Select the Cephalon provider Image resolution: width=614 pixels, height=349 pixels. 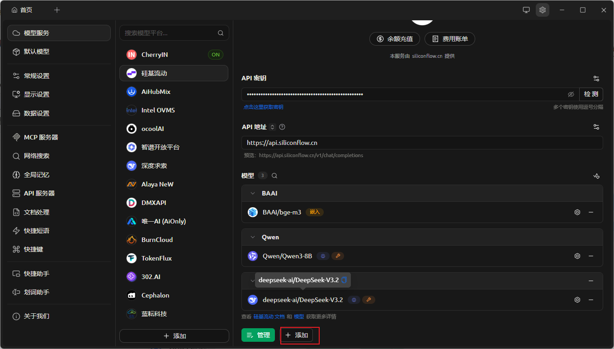point(174,295)
